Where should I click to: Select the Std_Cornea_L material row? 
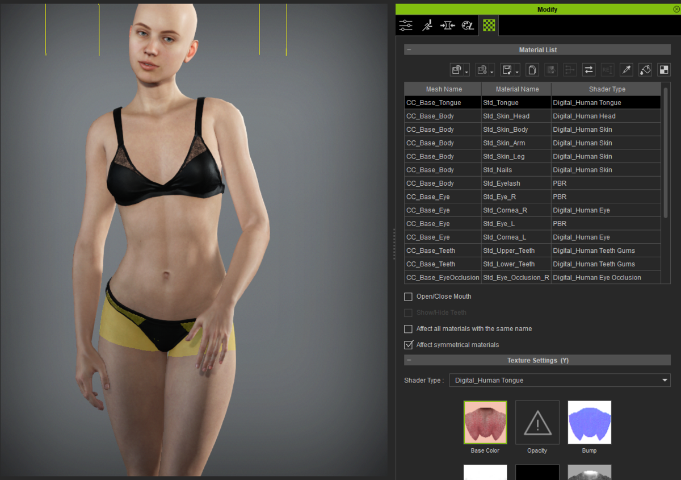pyautogui.click(x=532, y=237)
